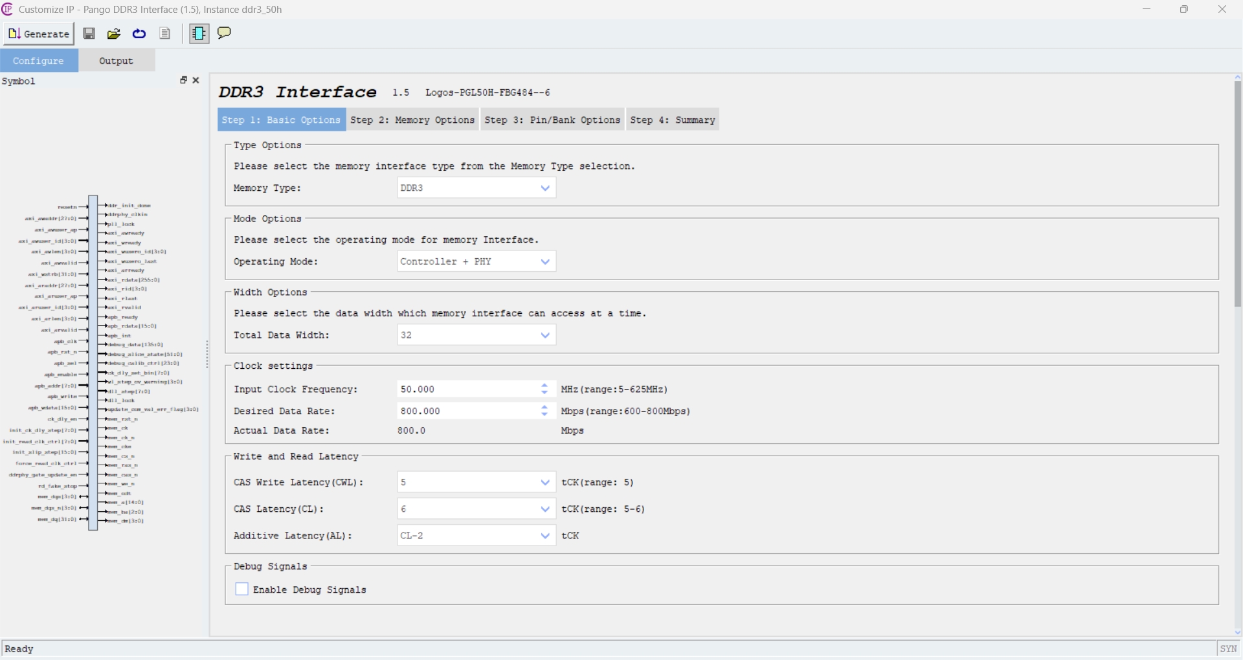The image size is (1243, 660).
Task: Click the Ready status bar text
Action: point(19,649)
